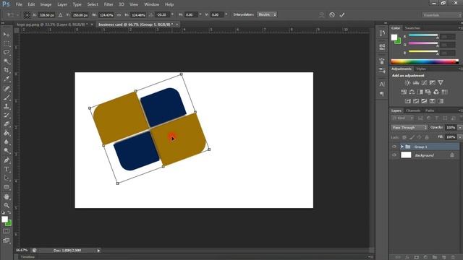Screen dimensions: 463x260
Task: Add a Levels adjustment
Action: [x=416, y=83]
